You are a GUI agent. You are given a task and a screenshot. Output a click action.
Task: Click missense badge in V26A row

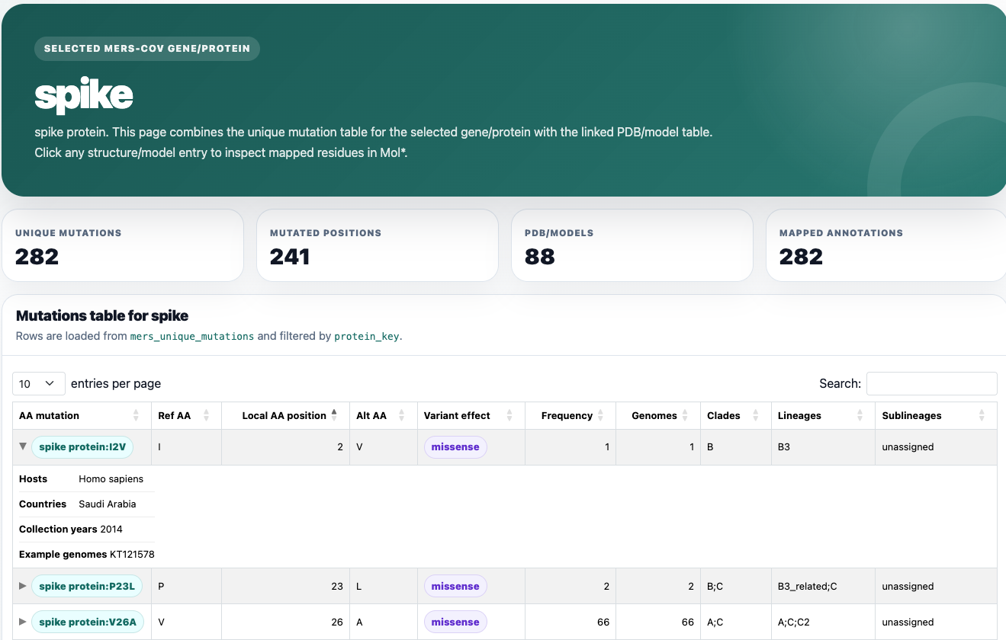[x=455, y=622]
